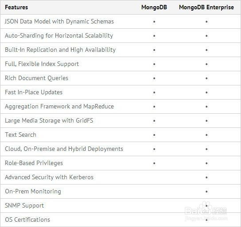Click the MongoDB column header
The width and height of the screenshot is (241, 227).
click(x=154, y=8)
